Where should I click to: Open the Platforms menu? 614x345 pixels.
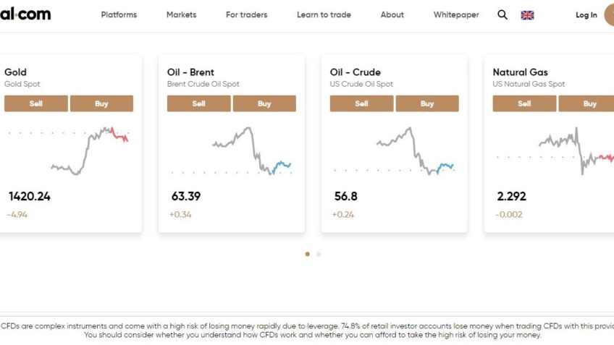(119, 14)
